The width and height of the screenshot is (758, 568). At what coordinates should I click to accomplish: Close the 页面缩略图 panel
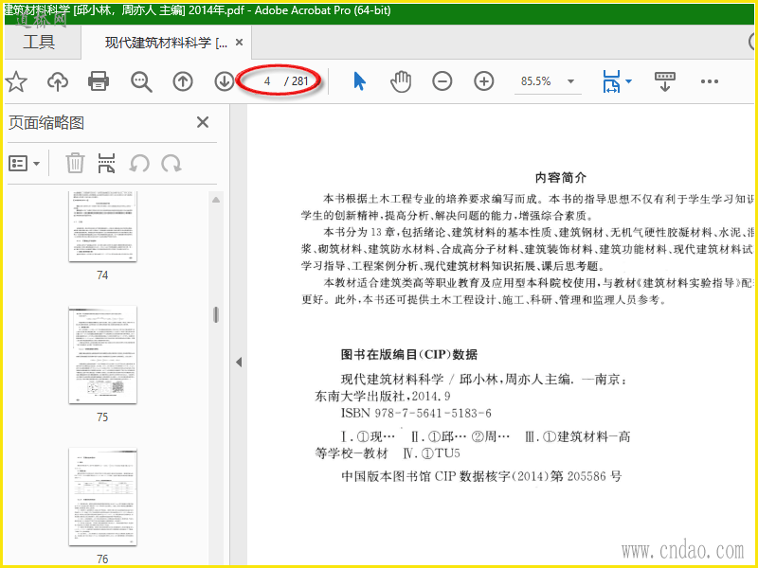pos(203,122)
